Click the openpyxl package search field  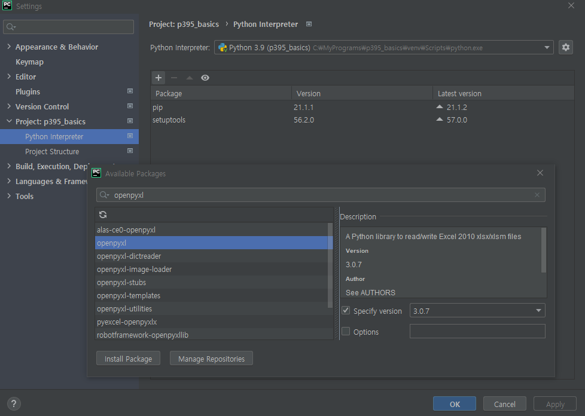pyautogui.click(x=321, y=195)
